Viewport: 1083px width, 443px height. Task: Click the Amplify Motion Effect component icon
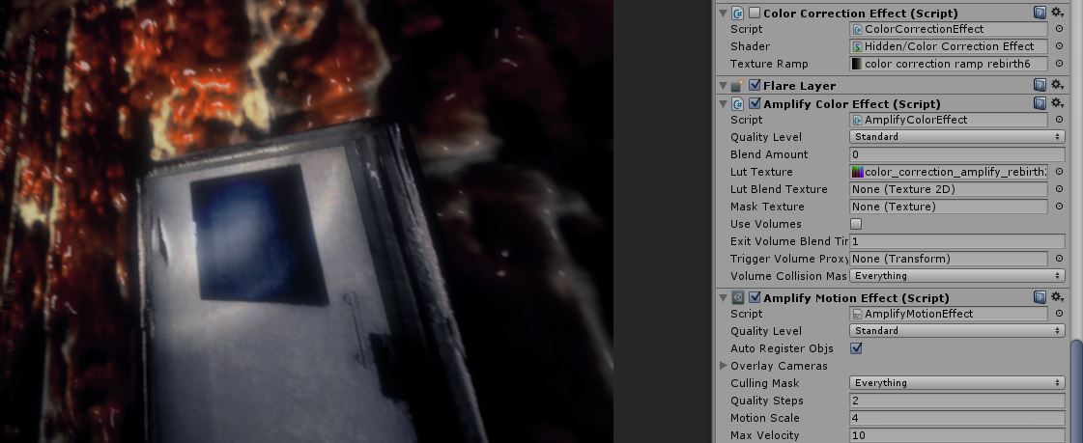738,298
